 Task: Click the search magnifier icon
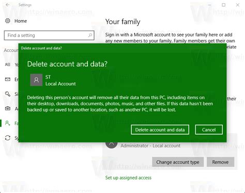click(90, 35)
